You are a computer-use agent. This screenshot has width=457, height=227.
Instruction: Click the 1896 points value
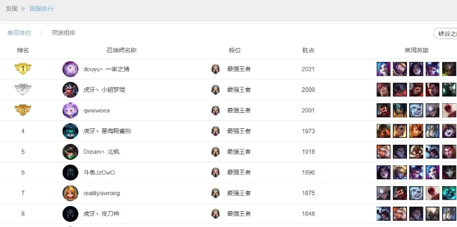click(x=308, y=173)
